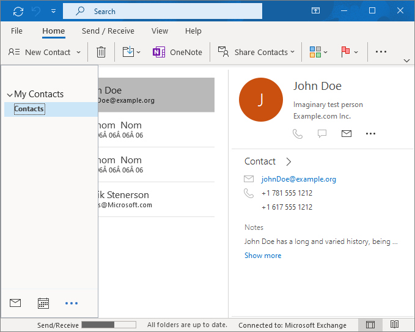Image resolution: width=415 pixels, height=332 pixels.
Task: Click the Move to folder icon
Action: [128, 52]
